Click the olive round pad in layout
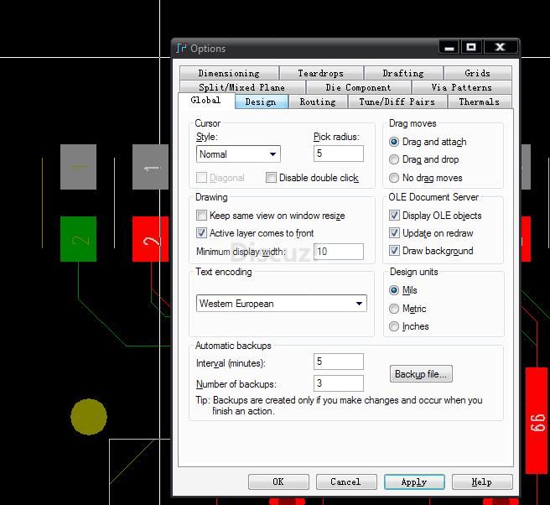The height and width of the screenshot is (505, 550). click(x=89, y=417)
